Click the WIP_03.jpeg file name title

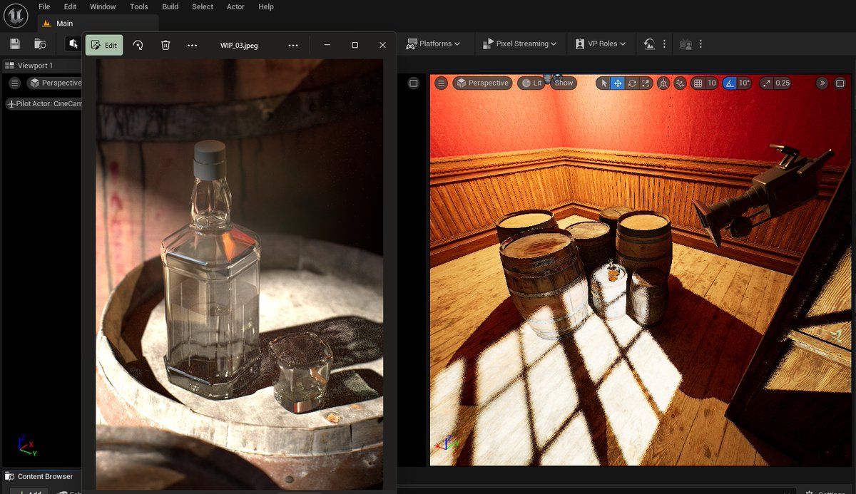(x=239, y=45)
